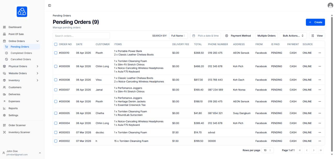Toggle the sidebar panel icon
This screenshot has width=335, height=159.
(50, 5)
